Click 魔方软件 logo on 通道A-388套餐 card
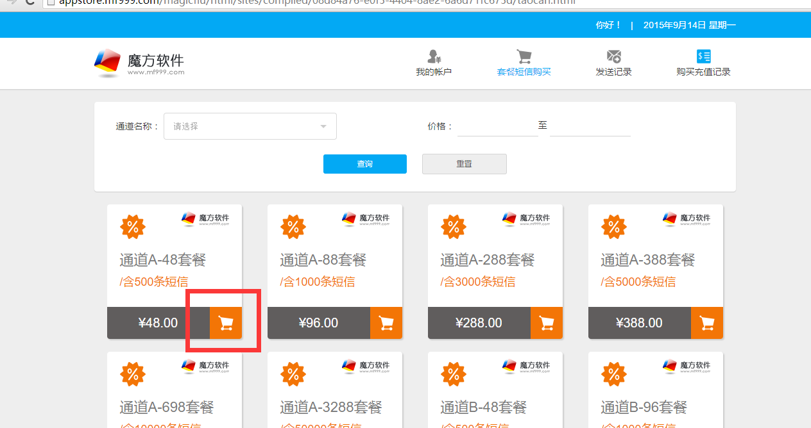Screen dimensions: 811x428 coord(687,219)
